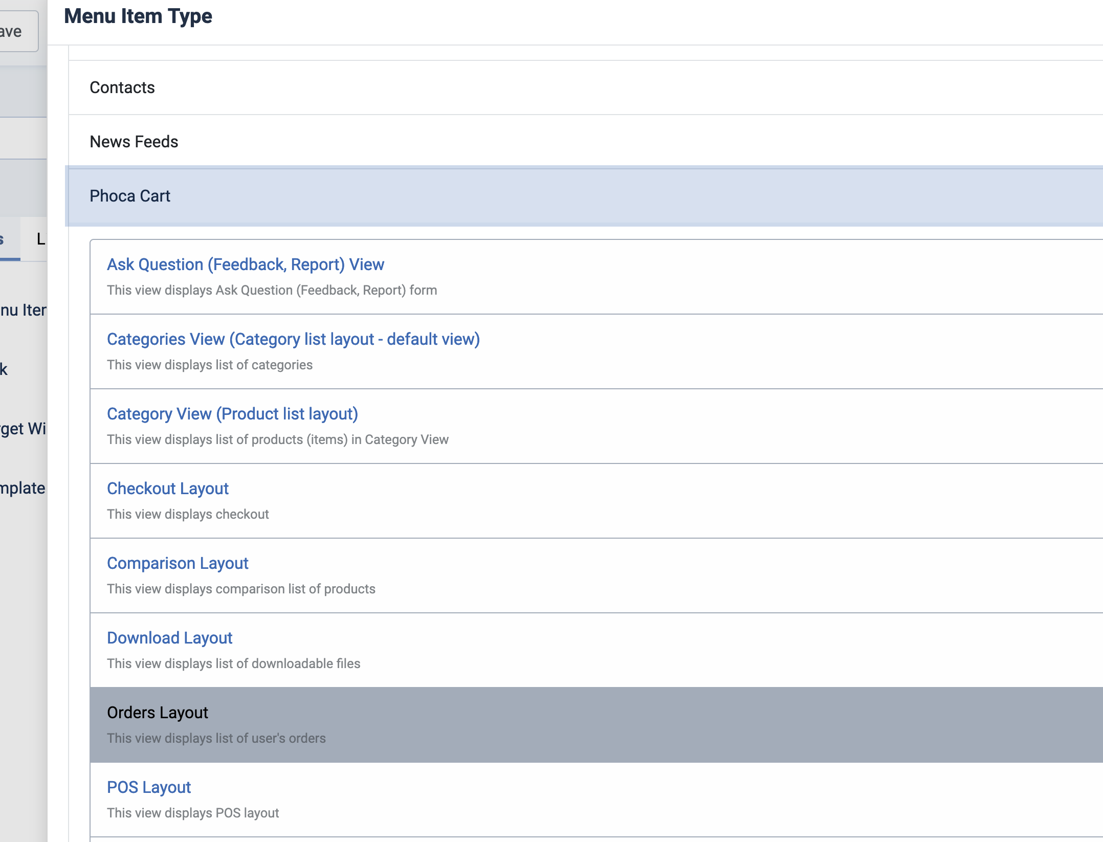Image resolution: width=1103 pixels, height=842 pixels.
Task: Click 'list of user's orders' description
Action: tap(216, 738)
